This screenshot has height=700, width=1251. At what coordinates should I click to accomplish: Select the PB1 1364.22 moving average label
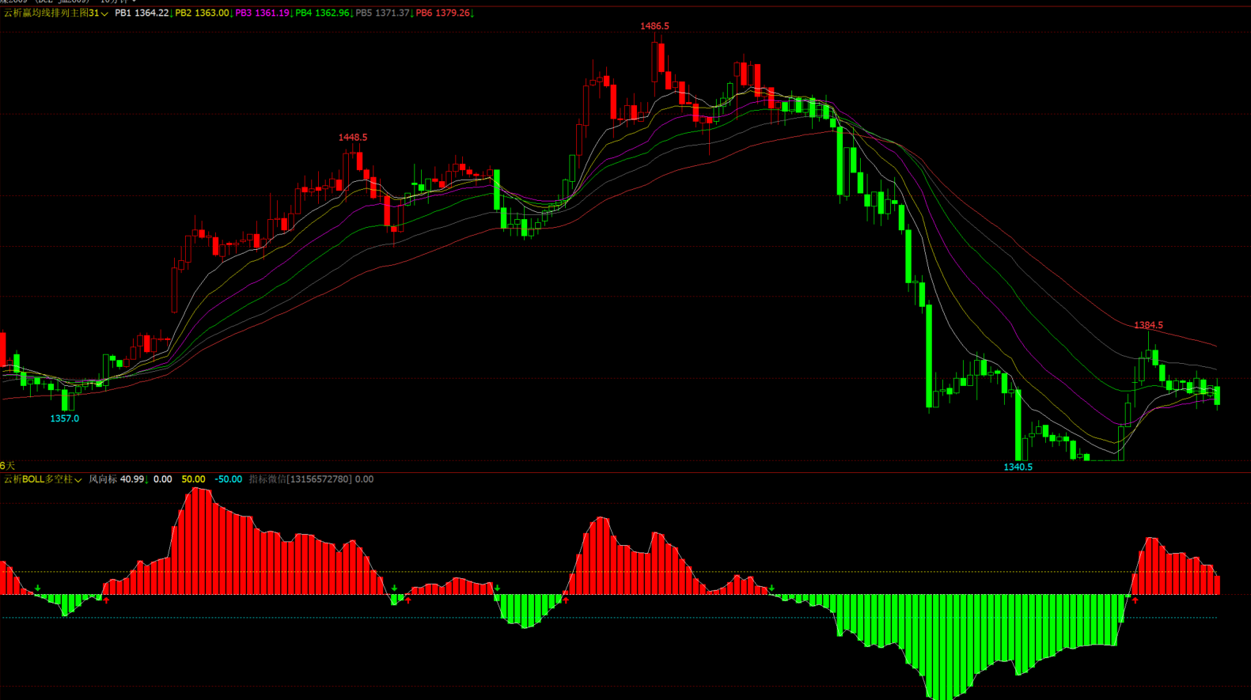(x=142, y=13)
